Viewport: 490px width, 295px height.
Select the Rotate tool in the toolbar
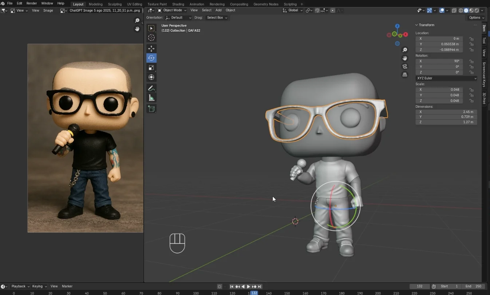151,58
